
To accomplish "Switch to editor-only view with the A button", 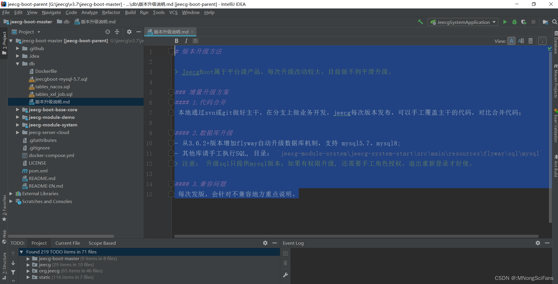I will (x=512, y=41).
